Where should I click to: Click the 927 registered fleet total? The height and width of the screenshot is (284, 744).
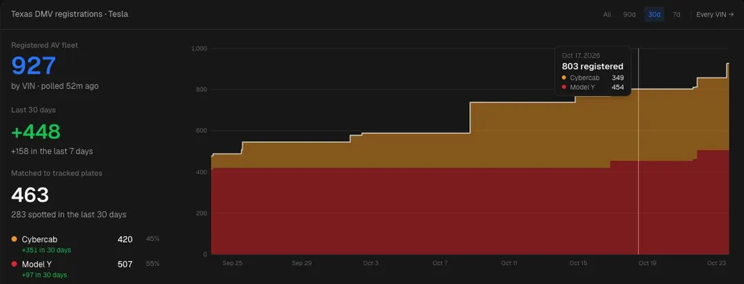[x=34, y=66]
